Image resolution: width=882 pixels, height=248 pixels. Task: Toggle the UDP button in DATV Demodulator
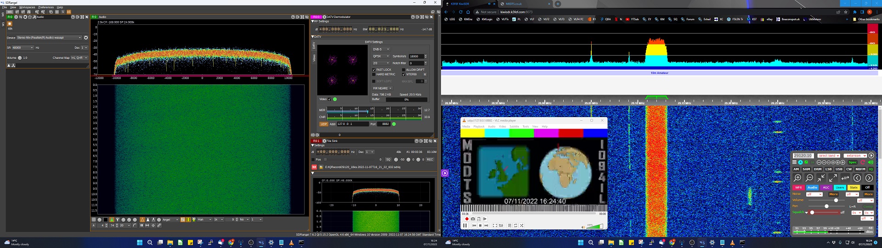tap(323, 124)
